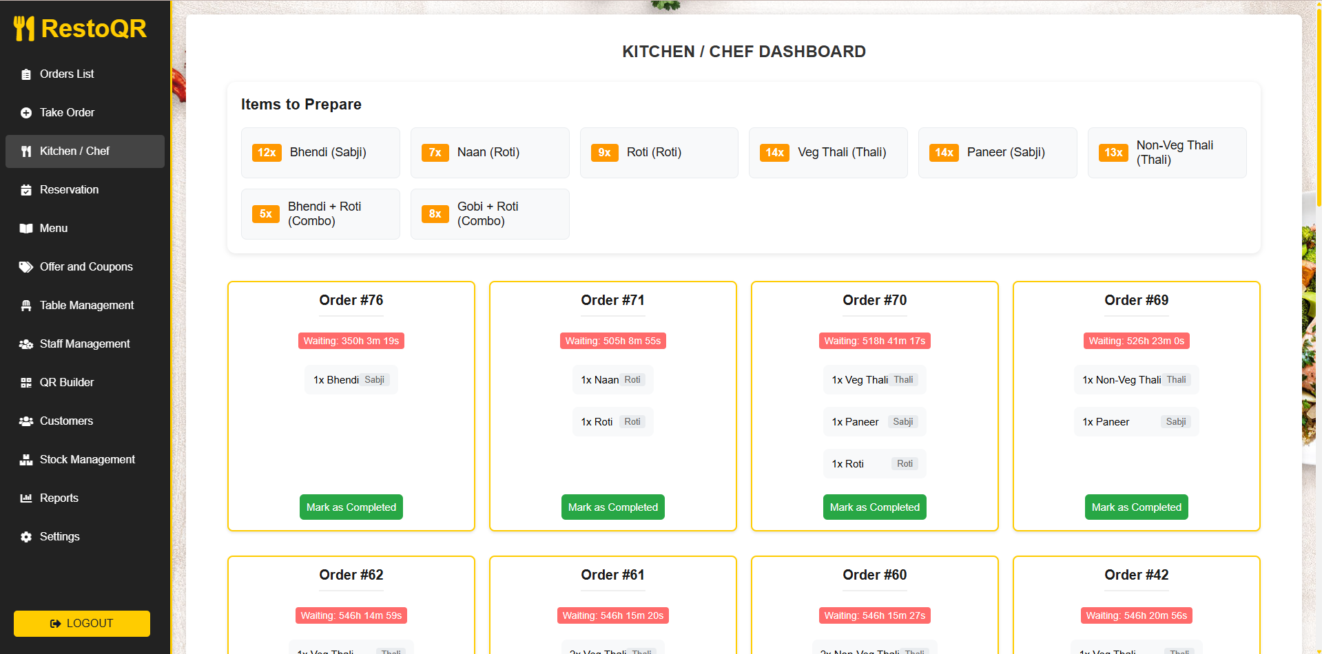
Task: Click the clipboard icon beside Orders List
Action: tap(26, 74)
